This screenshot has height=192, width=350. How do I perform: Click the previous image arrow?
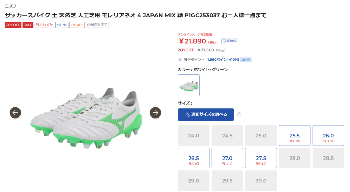pos(15,113)
